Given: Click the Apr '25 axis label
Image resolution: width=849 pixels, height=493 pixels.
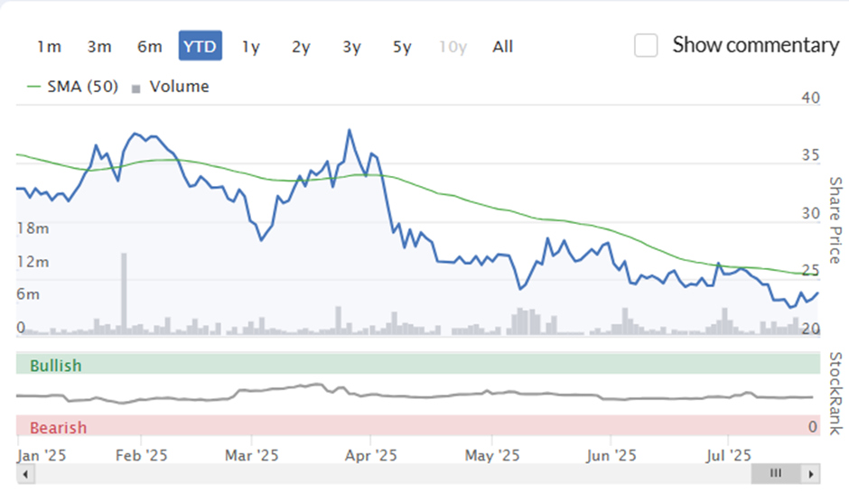Looking at the screenshot, I should [371, 456].
